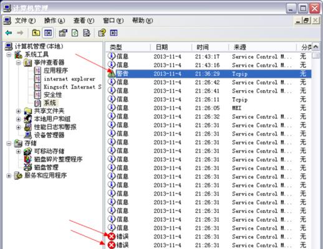Click the Refresh toolbar icon
Viewport: 323px width, 249px height.
(x=75, y=33)
